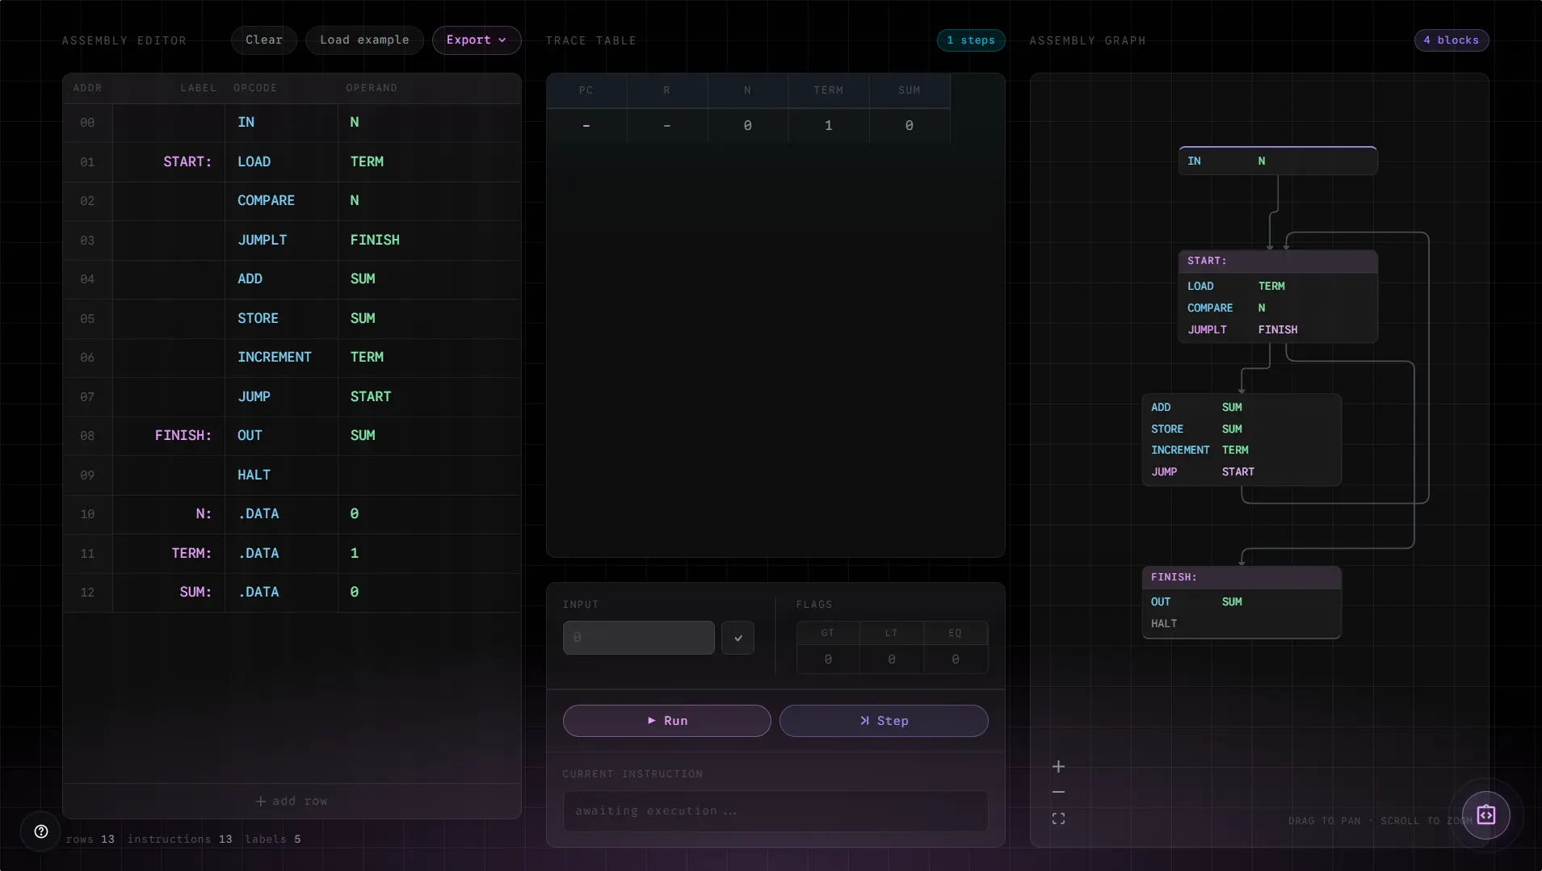This screenshot has width=1542, height=871.
Task: Click the help question mark icon
Action: (41, 831)
